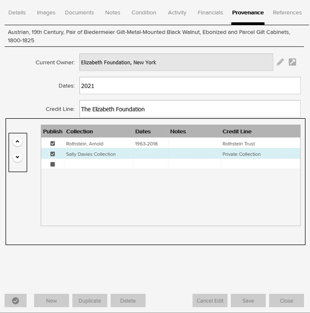Move provenance row down with down arrow
The width and height of the screenshot is (310, 313).
pos(18,157)
